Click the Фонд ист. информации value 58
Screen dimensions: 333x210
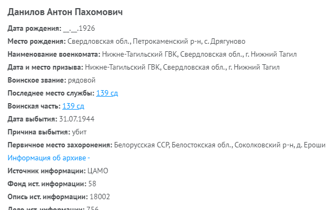click(x=92, y=184)
